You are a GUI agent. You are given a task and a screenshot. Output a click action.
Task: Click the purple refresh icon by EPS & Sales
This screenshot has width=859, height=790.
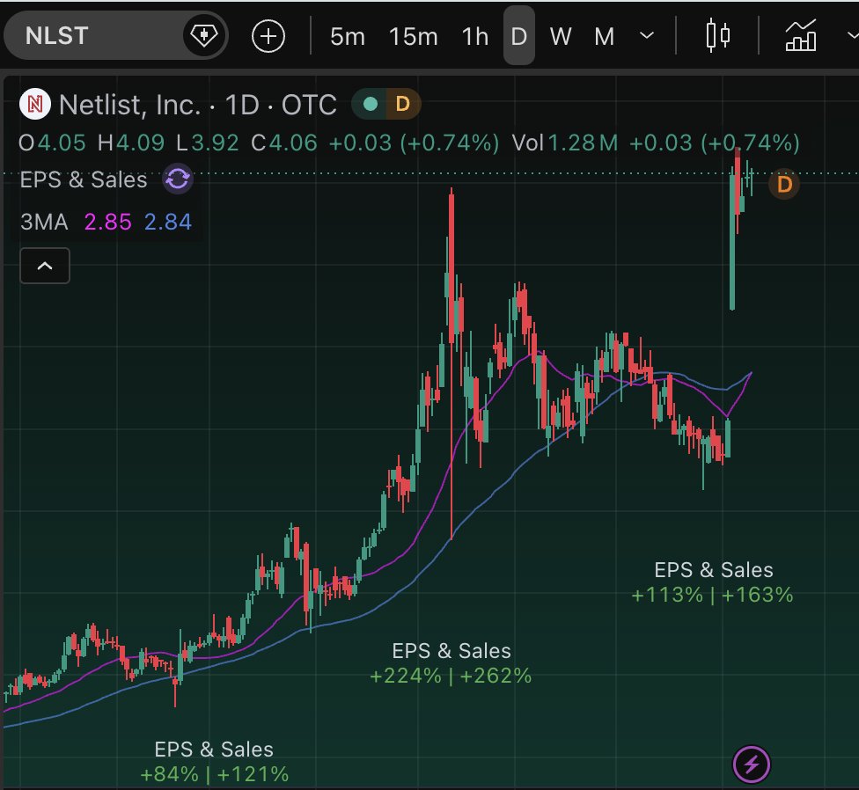click(x=178, y=179)
